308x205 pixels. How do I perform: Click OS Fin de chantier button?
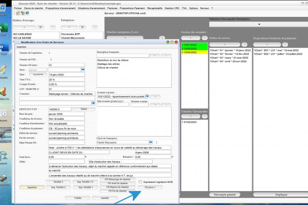pyautogui.click(x=117, y=191)
